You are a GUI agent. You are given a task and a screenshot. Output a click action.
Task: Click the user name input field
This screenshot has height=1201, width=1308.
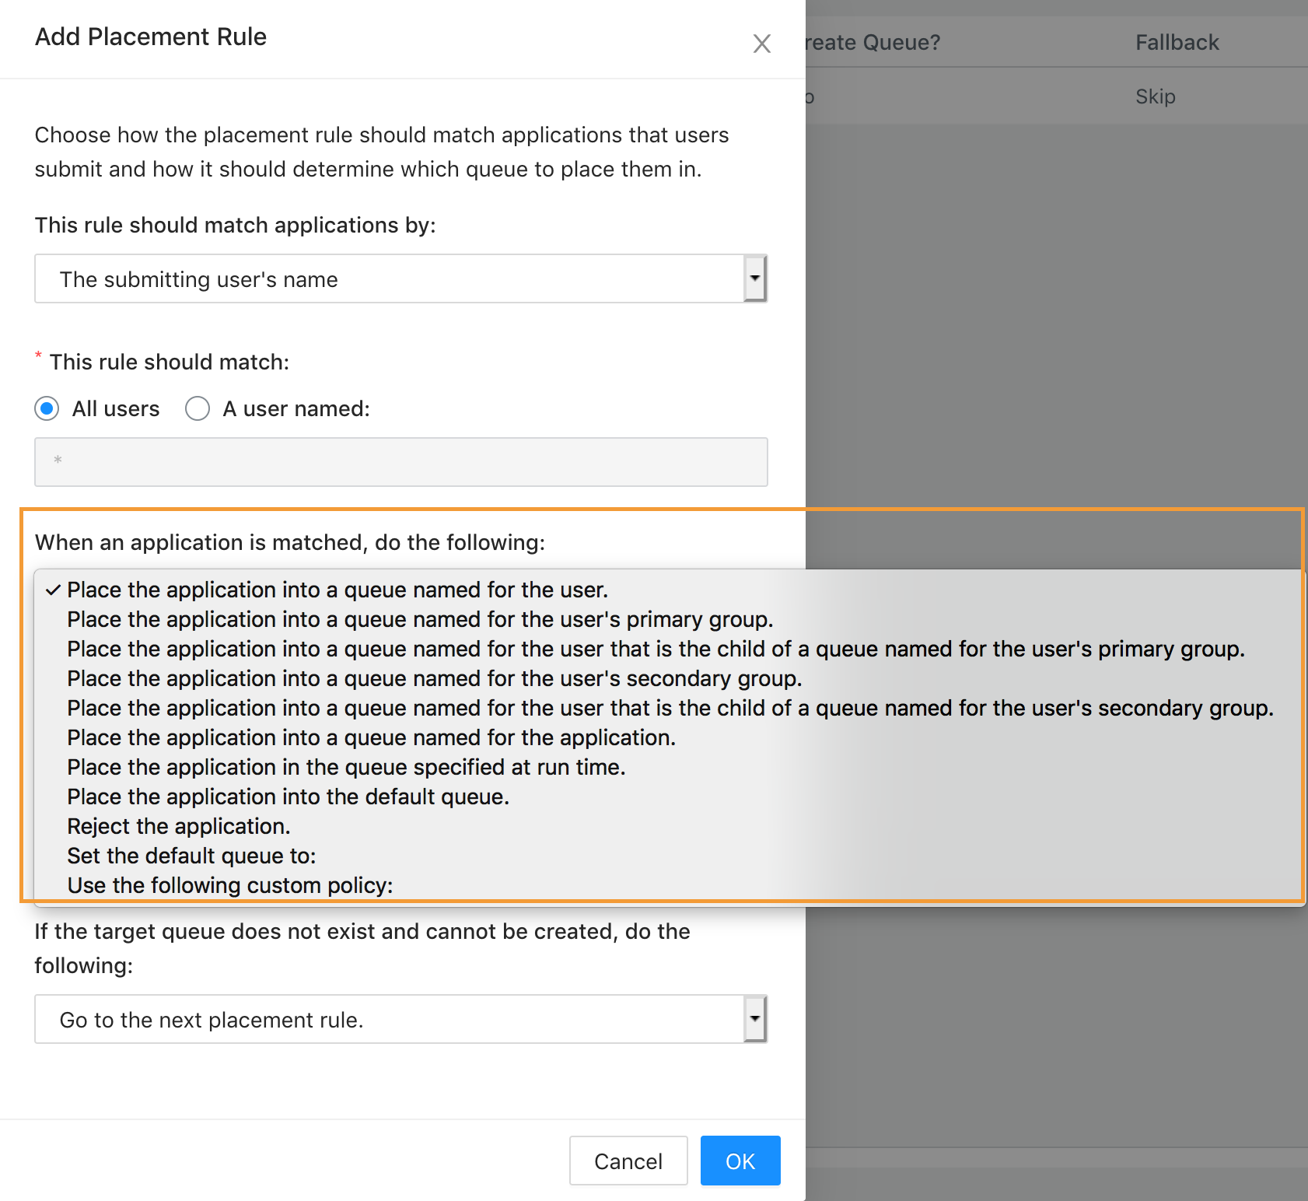coord(400,462)
